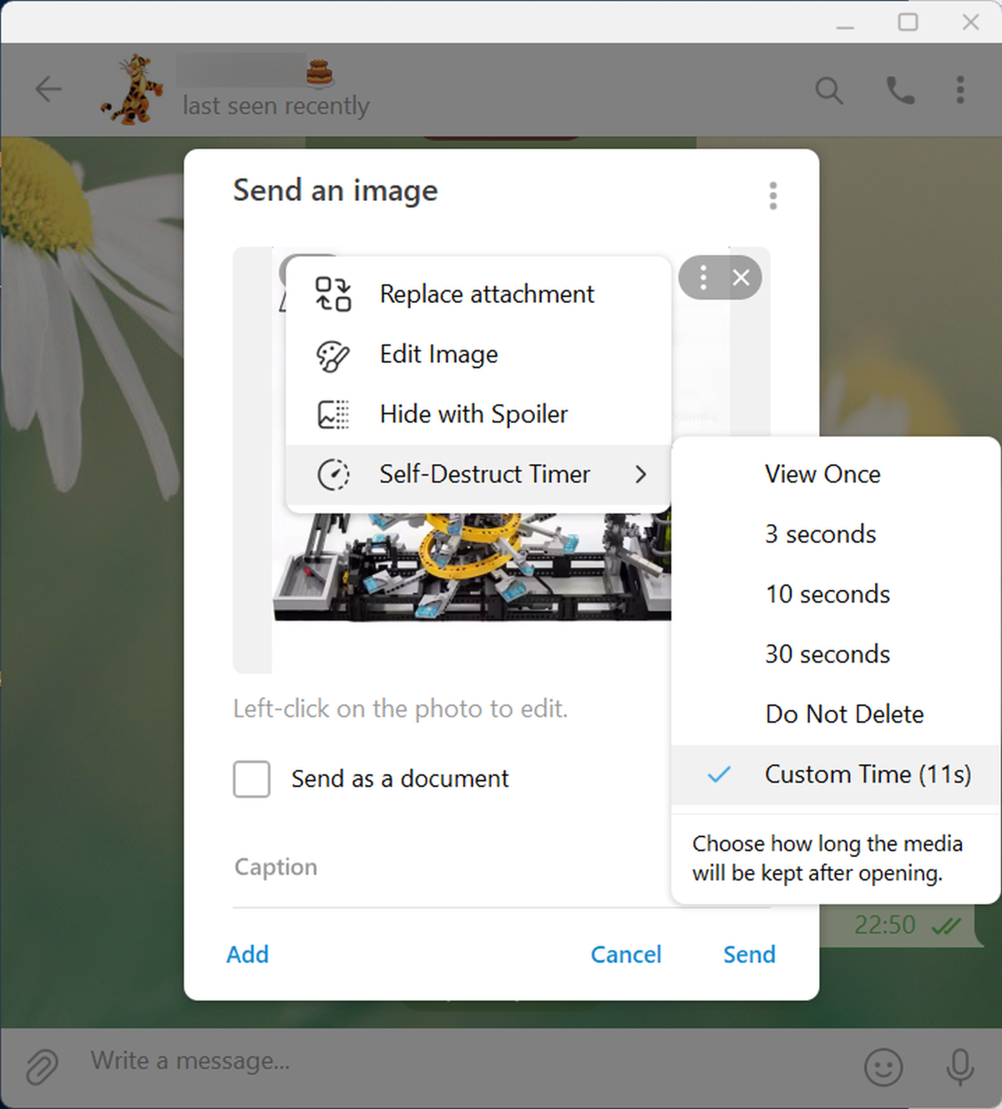The height and width of the screenshot is (1109, 1002).
Task: Minimize the Telegram window
Action: tap(845, 27)
